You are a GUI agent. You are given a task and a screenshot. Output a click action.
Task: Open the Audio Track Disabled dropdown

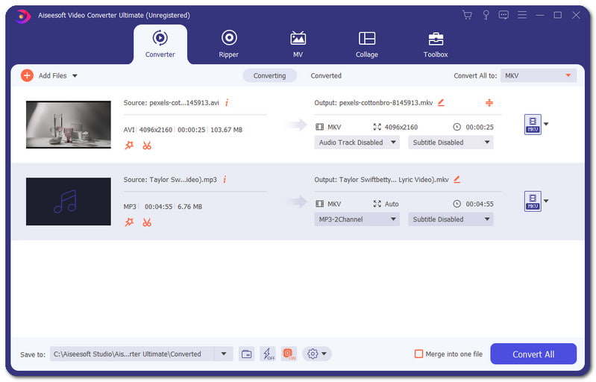(x=357, y=143)
